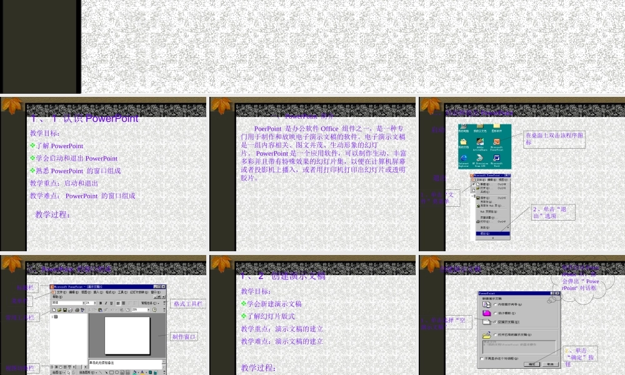625x375 pixels.
Task: Click the Microsoft PowerPoint desktop icon
Action: [496, 144]
